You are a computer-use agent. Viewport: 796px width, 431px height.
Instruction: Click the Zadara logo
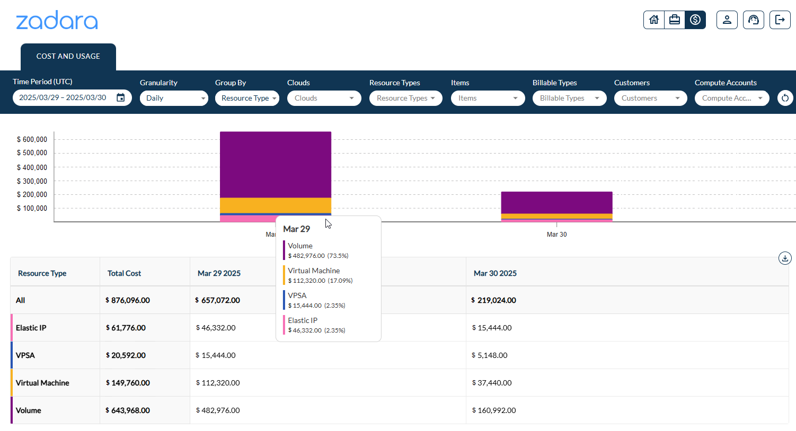click(x=57, y=21)
